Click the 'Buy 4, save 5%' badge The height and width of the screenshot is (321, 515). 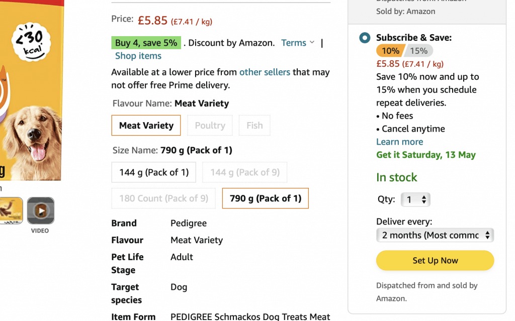[x=146, y=42]
